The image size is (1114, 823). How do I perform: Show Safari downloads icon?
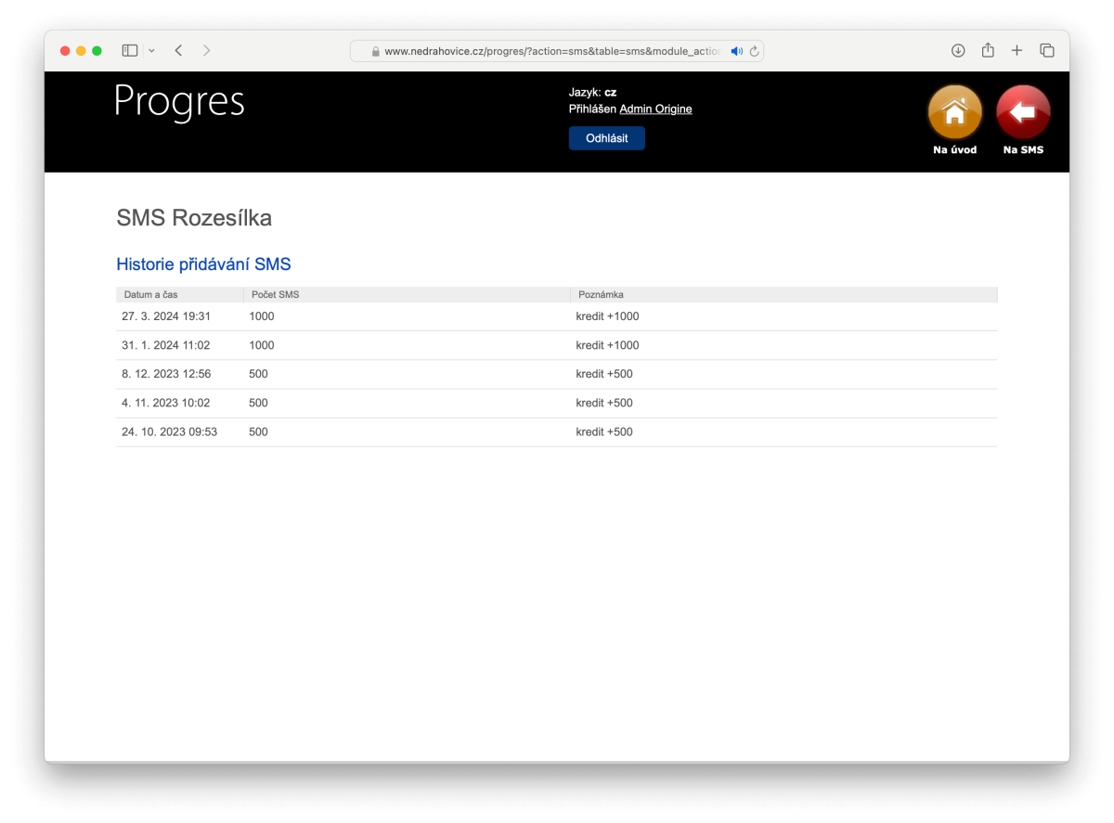pyautogui.click(x=958, y=51)
